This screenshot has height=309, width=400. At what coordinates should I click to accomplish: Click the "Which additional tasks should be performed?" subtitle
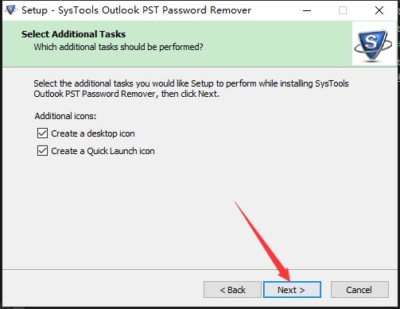pyautogui.click(x=118, y=47)
